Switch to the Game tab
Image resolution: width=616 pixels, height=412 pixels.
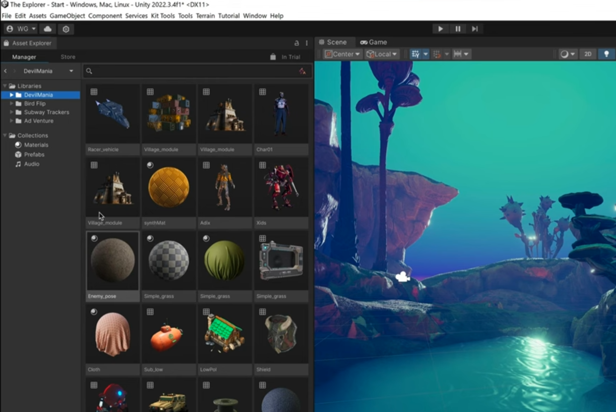373,42
